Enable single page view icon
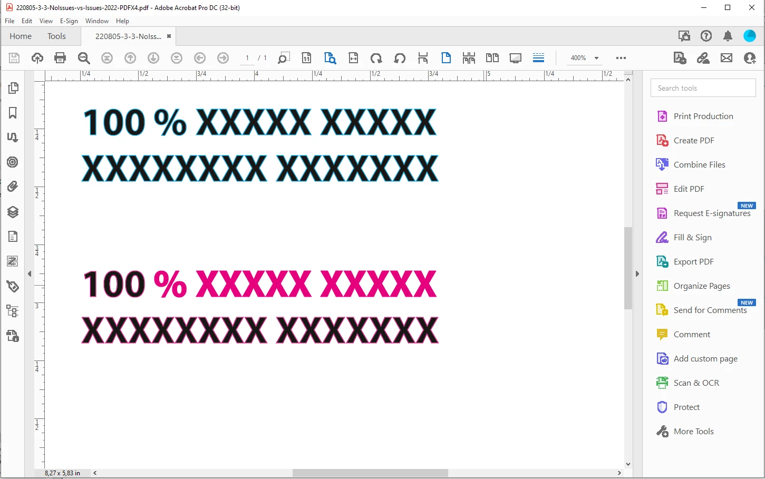Viewport: 765px width, 479px height. pyautogui.click(x=446, y=58)
